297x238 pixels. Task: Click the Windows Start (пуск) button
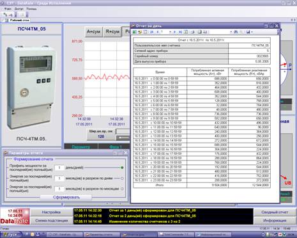(11, 235)
